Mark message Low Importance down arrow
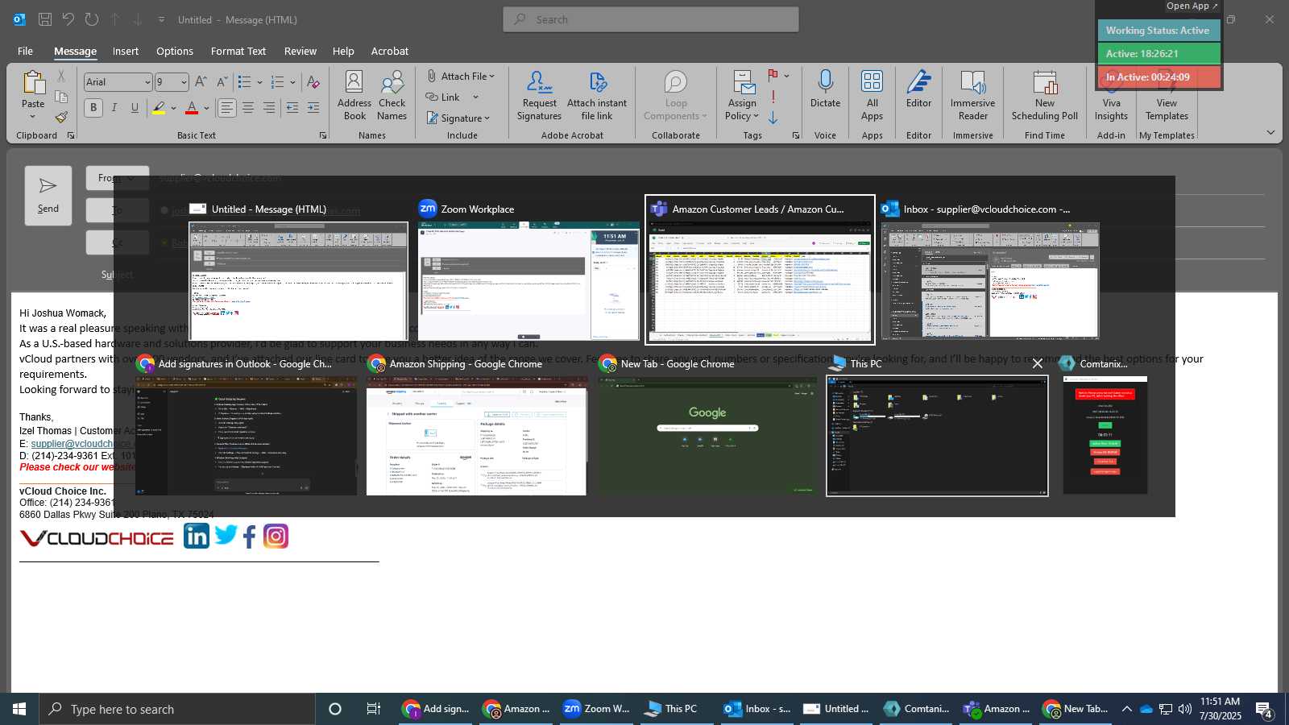1289x725 pixels. point(773,118)
